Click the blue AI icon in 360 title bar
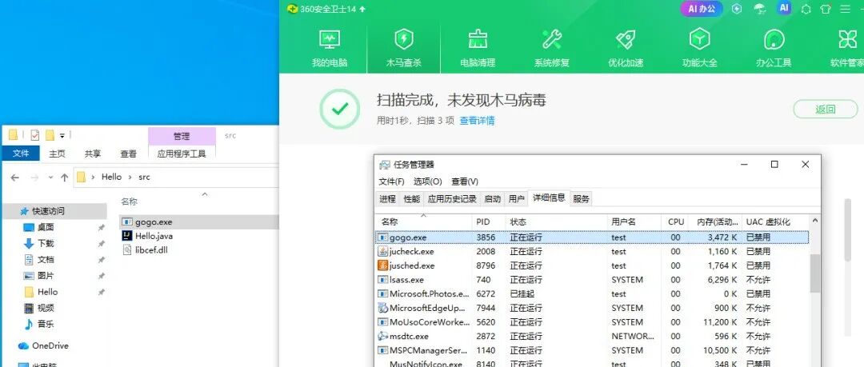 pos(783,8)
